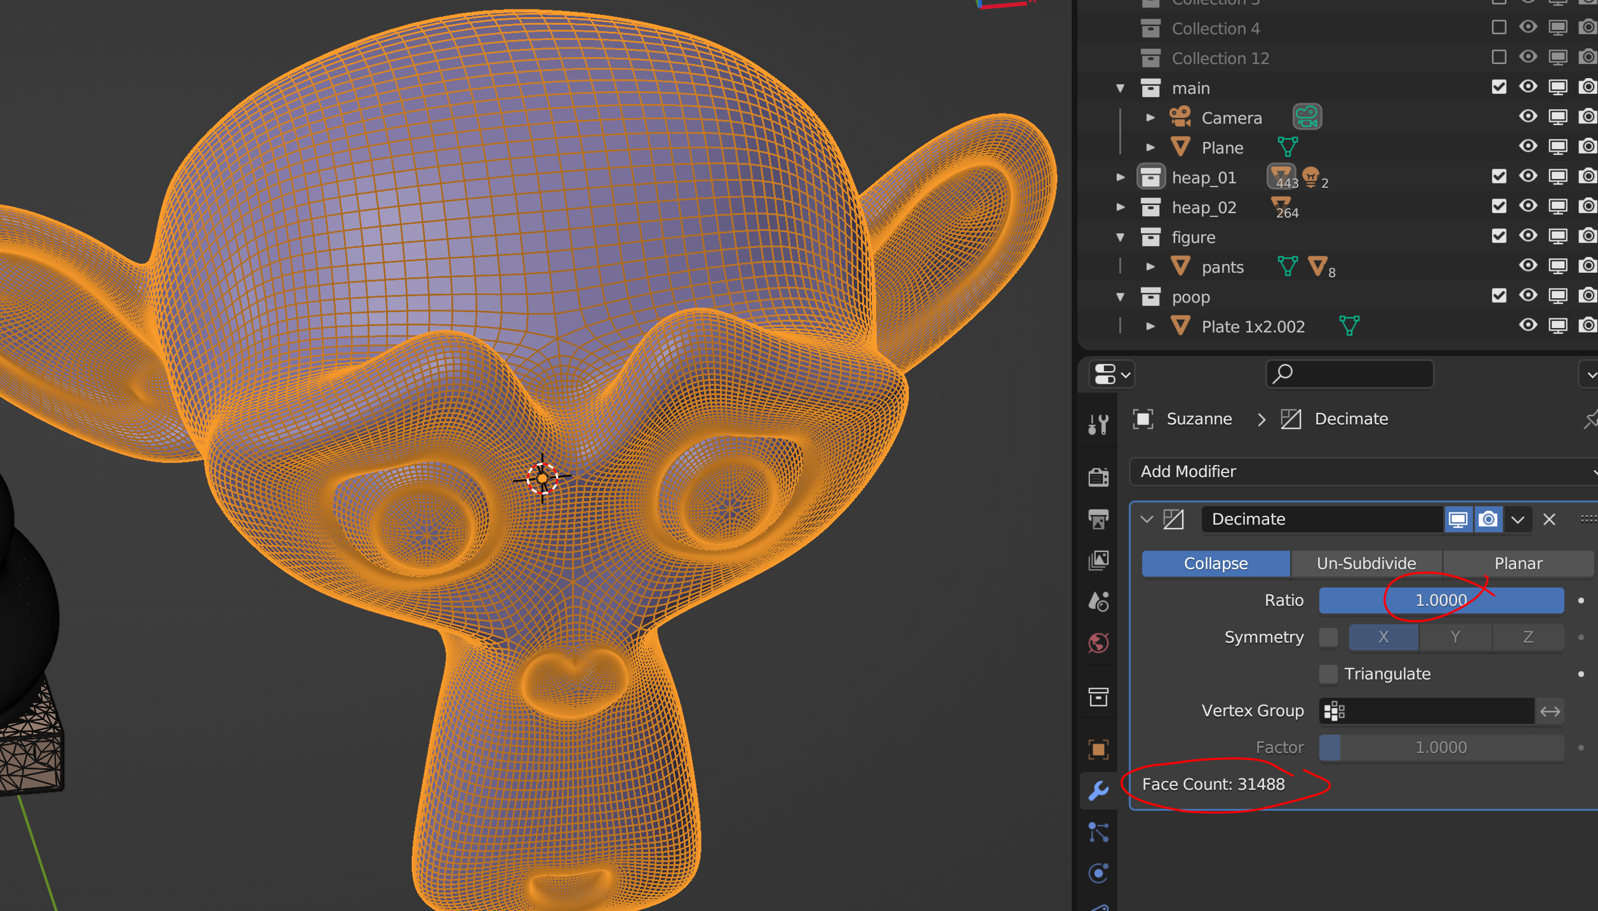Click the Suzanne object icon in breadcrumb
Screen dimensions: 1598x911
pyautogui.click(x=1143, y=419)
